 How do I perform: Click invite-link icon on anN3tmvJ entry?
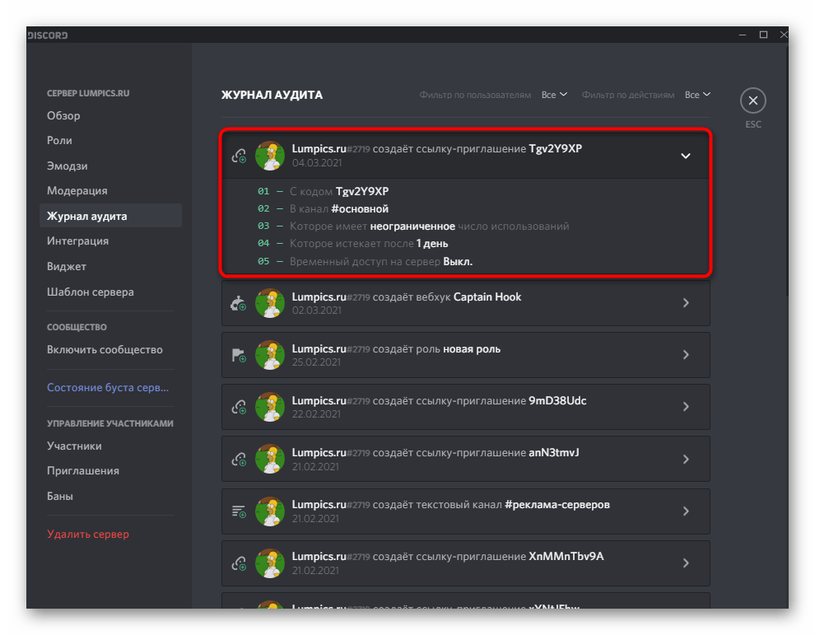click(239, 459)
